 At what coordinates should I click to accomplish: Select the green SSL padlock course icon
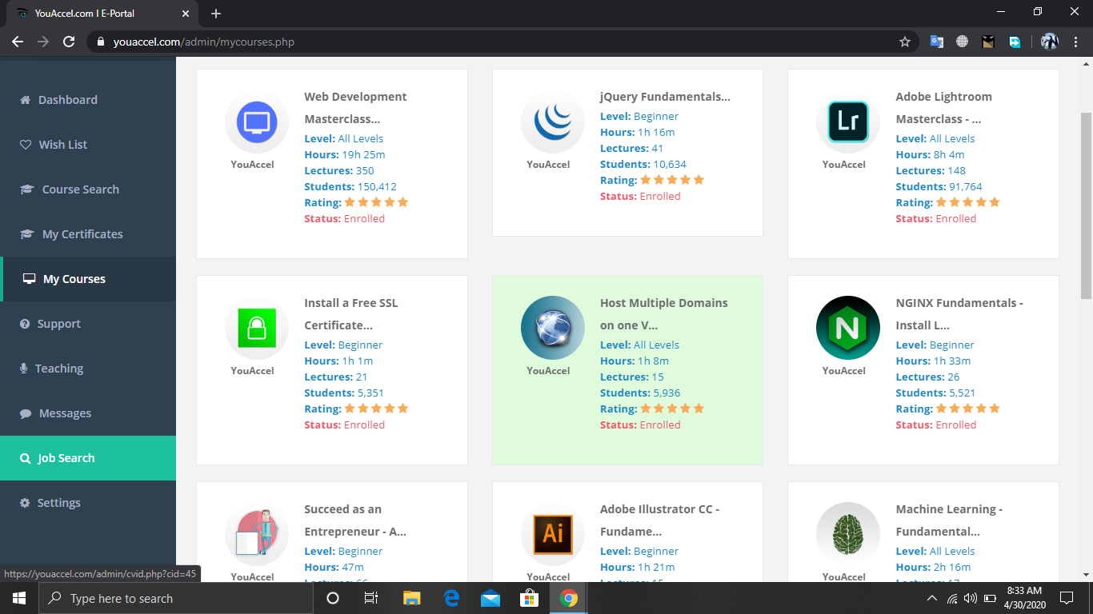coord(257,328)
